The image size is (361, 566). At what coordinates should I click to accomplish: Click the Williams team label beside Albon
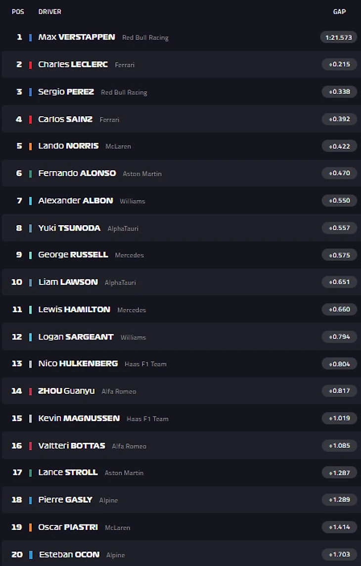[133, 201]
